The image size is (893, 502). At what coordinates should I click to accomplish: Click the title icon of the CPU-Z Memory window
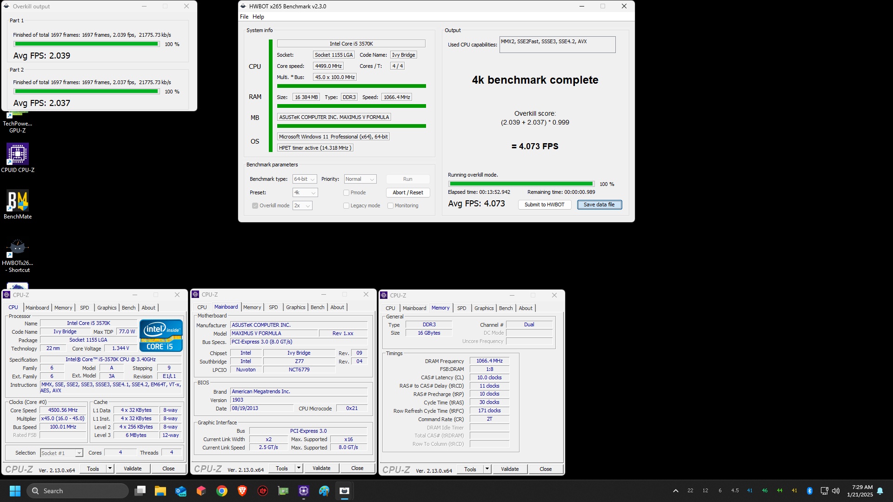pos(384,295)
